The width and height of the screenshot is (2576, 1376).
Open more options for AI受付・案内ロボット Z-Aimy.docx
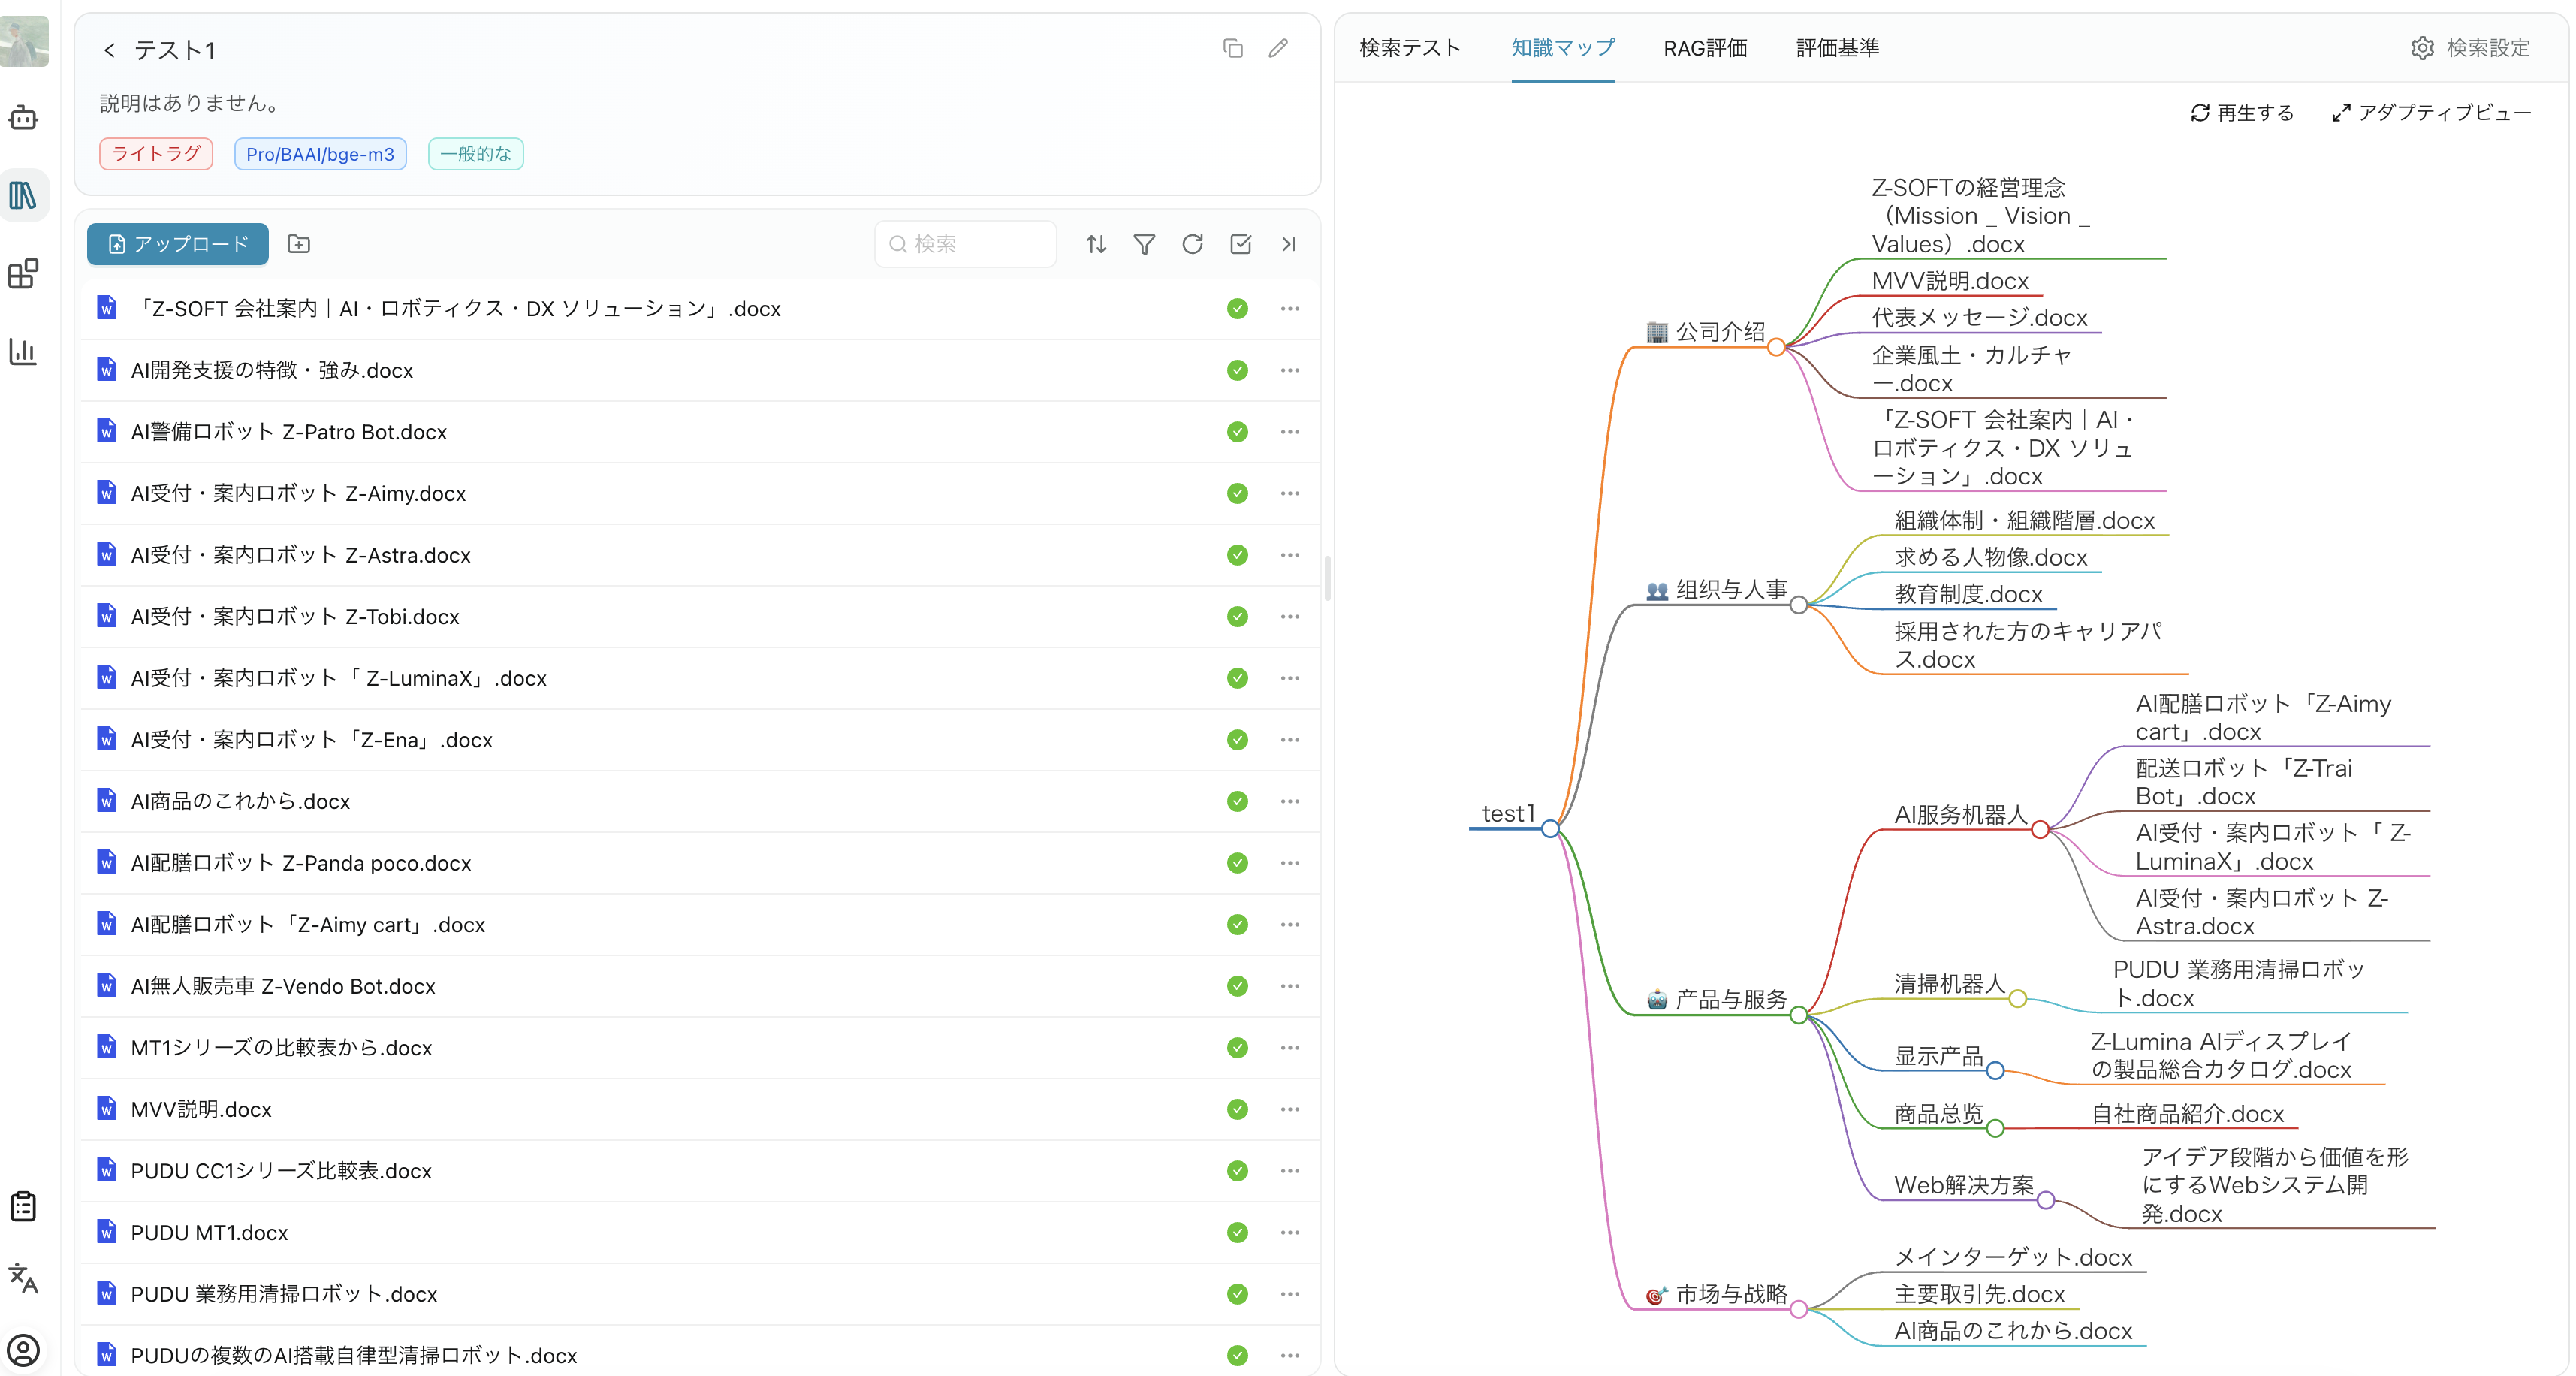tap(1290, 493)
